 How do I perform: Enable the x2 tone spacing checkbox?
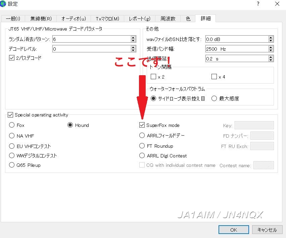point(153,77)
